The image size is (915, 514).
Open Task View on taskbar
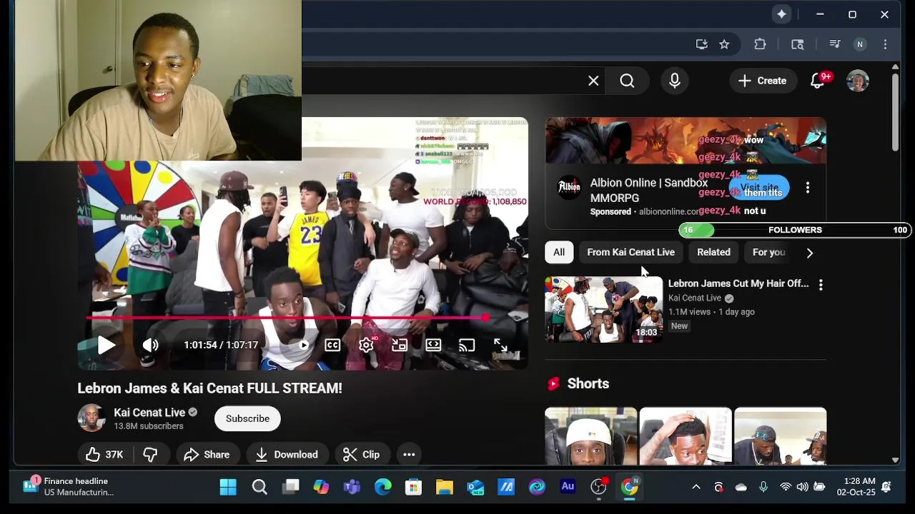click(x=290, y=487)
